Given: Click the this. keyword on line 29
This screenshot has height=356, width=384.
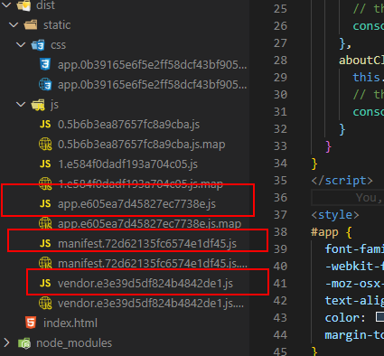Looking at the screenshot, I should [x=369, y=78].
